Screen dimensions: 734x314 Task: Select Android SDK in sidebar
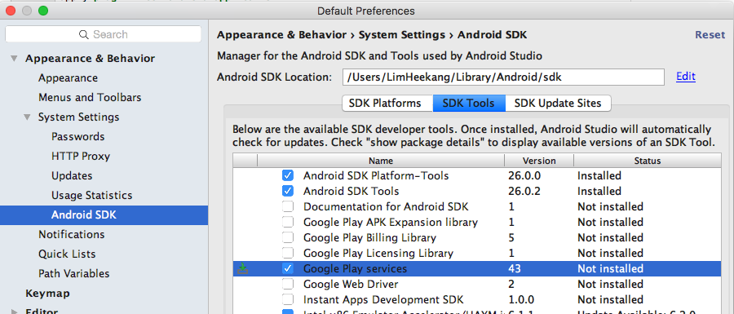pyautogui.click(x=104, y=215)
